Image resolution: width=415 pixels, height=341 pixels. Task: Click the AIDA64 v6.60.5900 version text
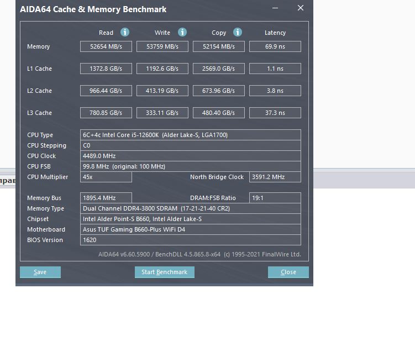pyautogui.click(x=199, y=254)
